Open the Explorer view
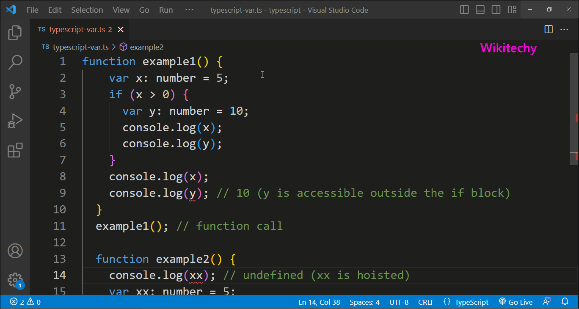579x309 pixels. pyautogui.click(x=15, y=33)
